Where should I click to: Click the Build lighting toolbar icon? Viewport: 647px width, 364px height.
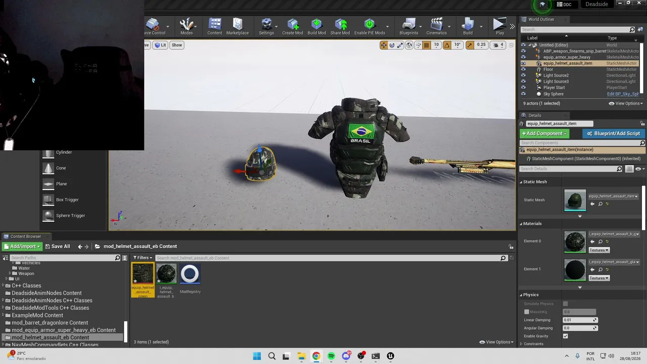tap(468, 26)
